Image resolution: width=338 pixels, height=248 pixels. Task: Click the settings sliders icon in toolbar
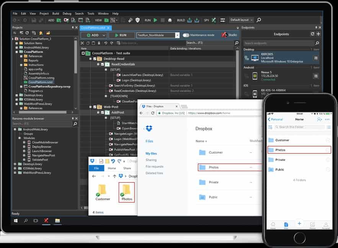point(223,20)
